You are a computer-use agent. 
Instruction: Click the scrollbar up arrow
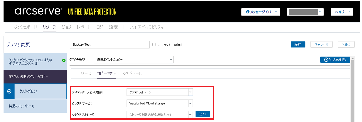tap(353, 58)
